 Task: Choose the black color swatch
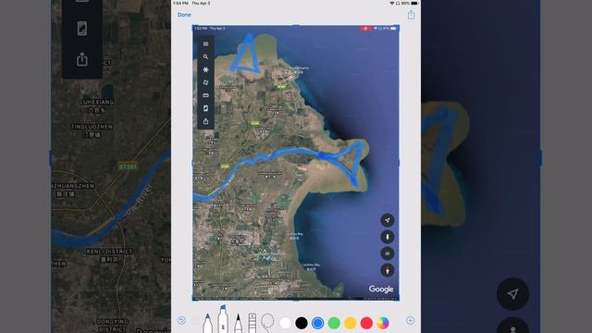click(x=302, y=323)
